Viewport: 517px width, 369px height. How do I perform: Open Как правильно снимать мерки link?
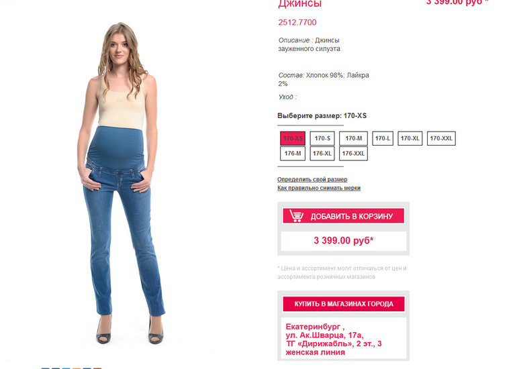click(x=319, y=188)
